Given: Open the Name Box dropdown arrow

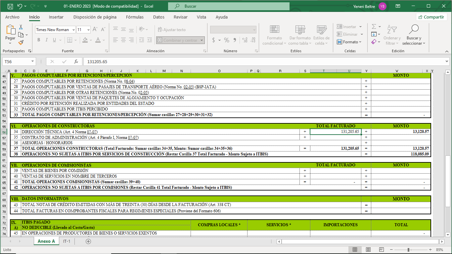Looking at the screenshot, I should (32, 62).
